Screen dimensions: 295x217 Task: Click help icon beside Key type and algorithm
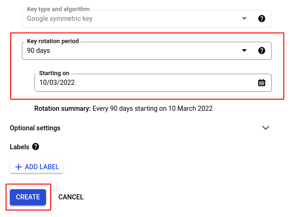pos(261,19)
